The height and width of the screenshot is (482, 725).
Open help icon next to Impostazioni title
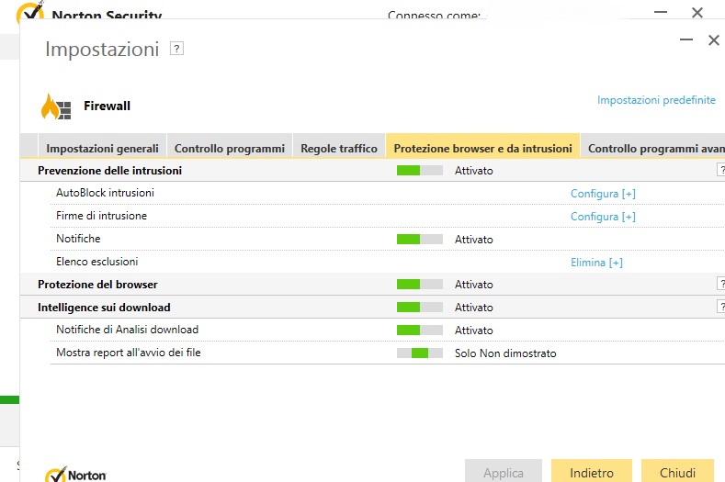(x=176, y=49)
